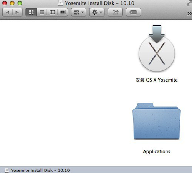Go forward with the right arrow button
Screen dimensions: 192x173
point(17,12)
